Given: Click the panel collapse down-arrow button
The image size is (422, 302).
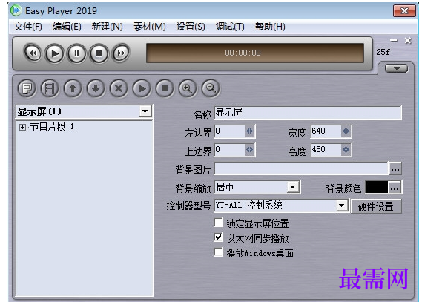Looking at the screenshot, I should (397, 68).
